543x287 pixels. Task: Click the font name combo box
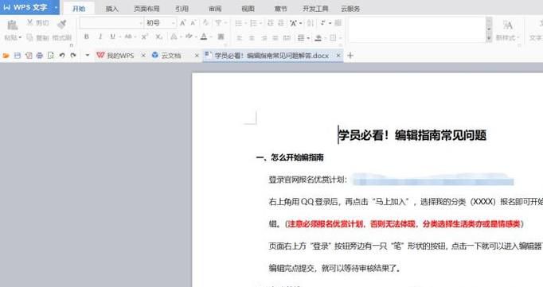pos(111,23)
